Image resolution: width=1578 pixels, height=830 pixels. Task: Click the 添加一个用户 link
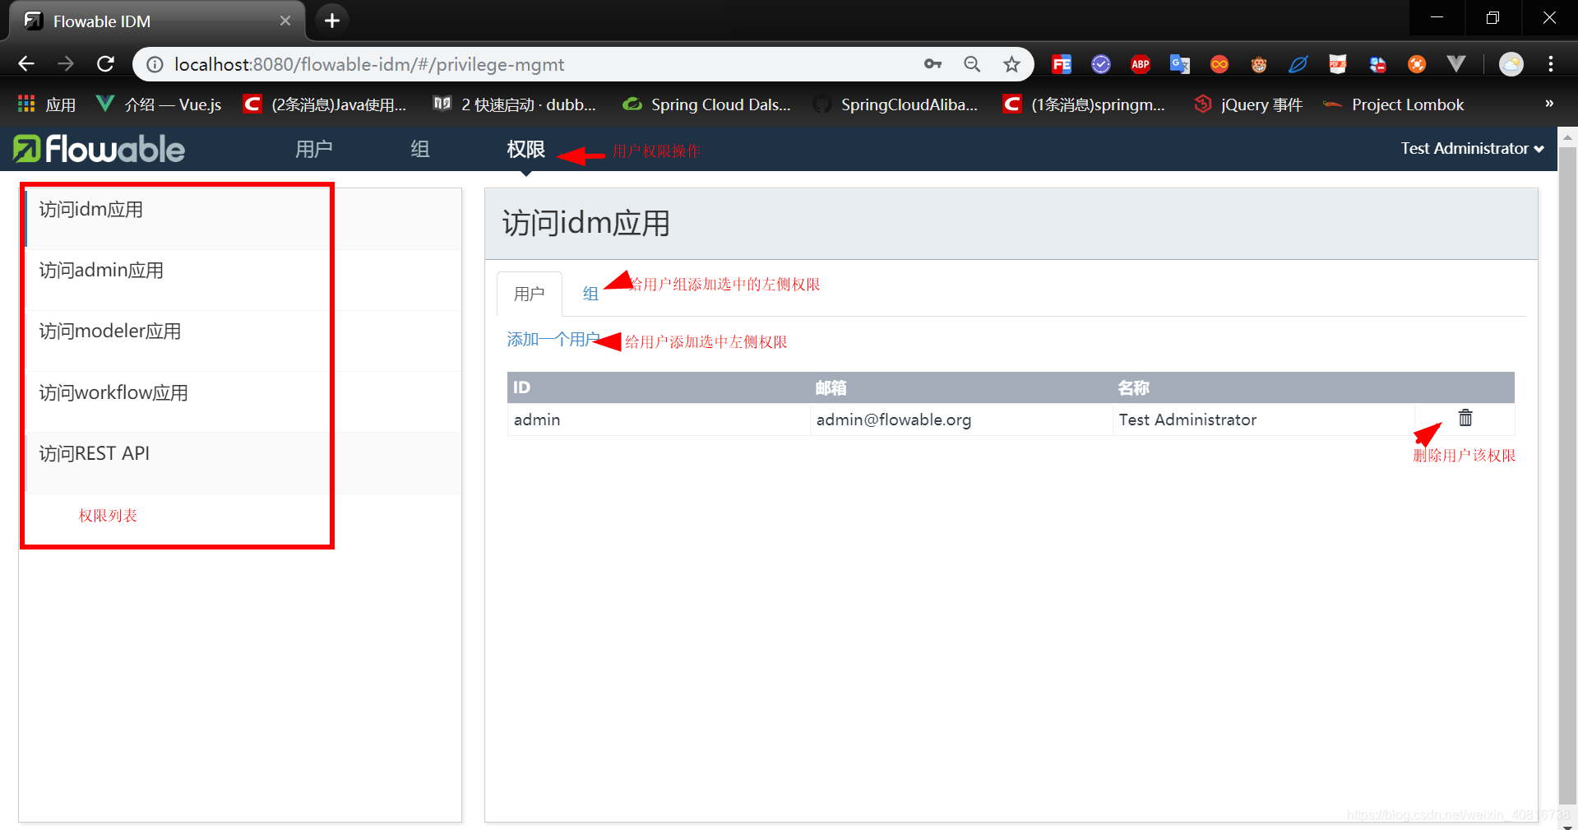tap(553, 340)
